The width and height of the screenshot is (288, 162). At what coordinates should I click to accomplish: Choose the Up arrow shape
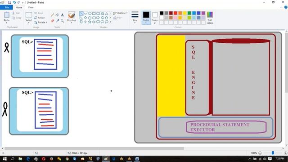click(x=107, y=18)
